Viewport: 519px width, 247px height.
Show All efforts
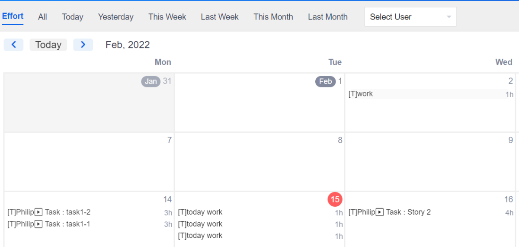(42, 17)
